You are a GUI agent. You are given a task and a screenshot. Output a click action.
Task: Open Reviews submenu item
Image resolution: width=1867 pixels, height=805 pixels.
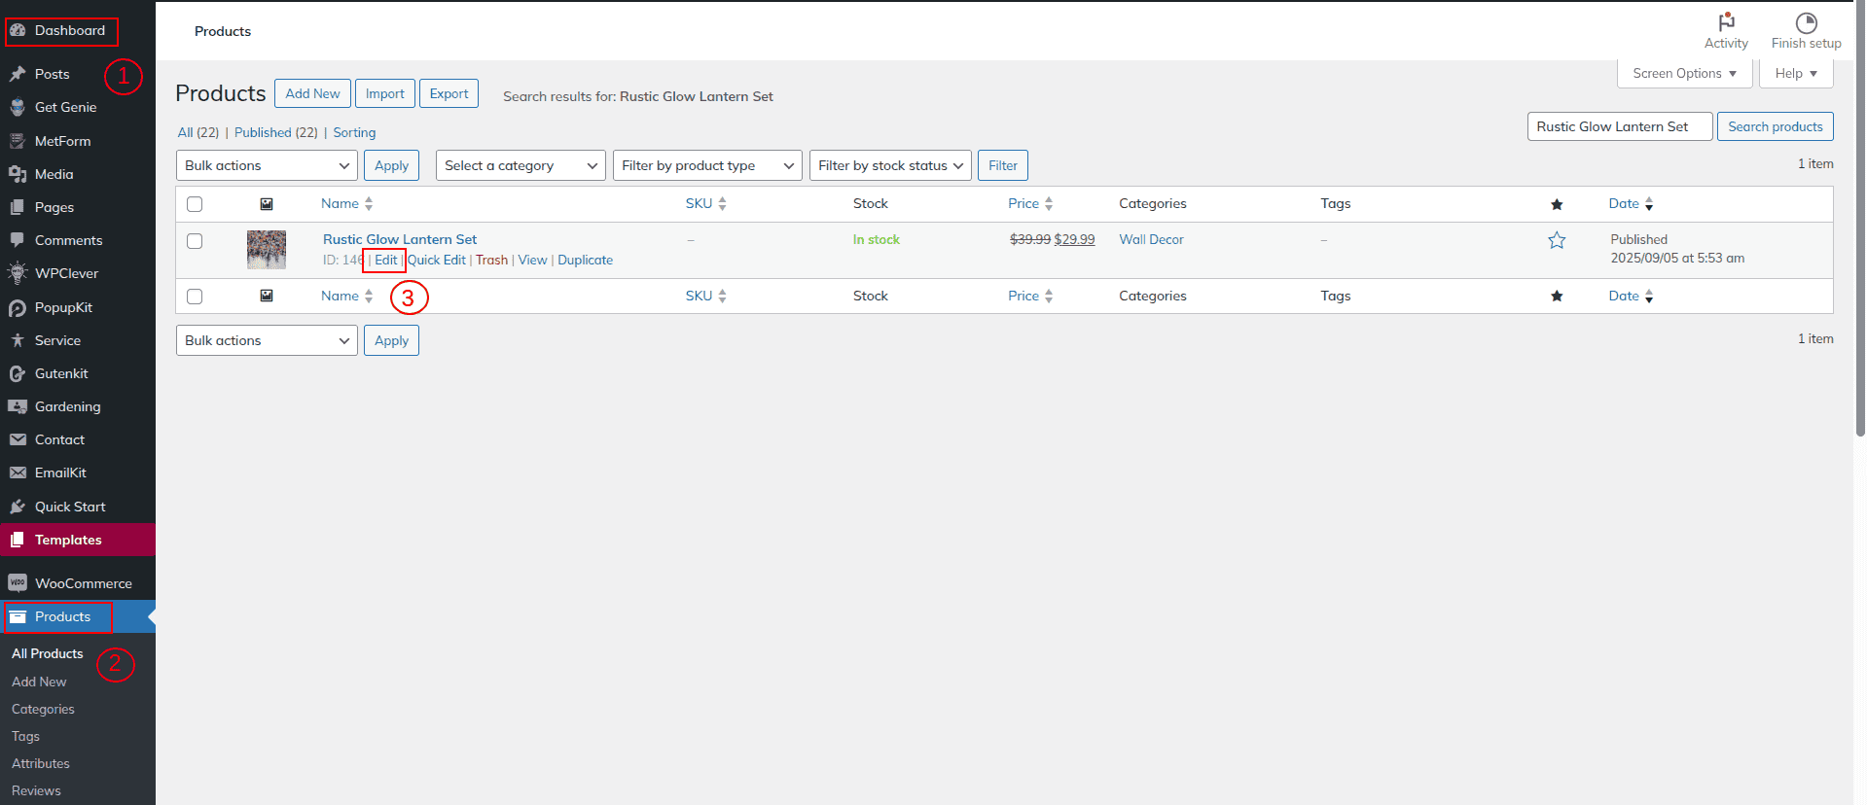coord(36,790)
